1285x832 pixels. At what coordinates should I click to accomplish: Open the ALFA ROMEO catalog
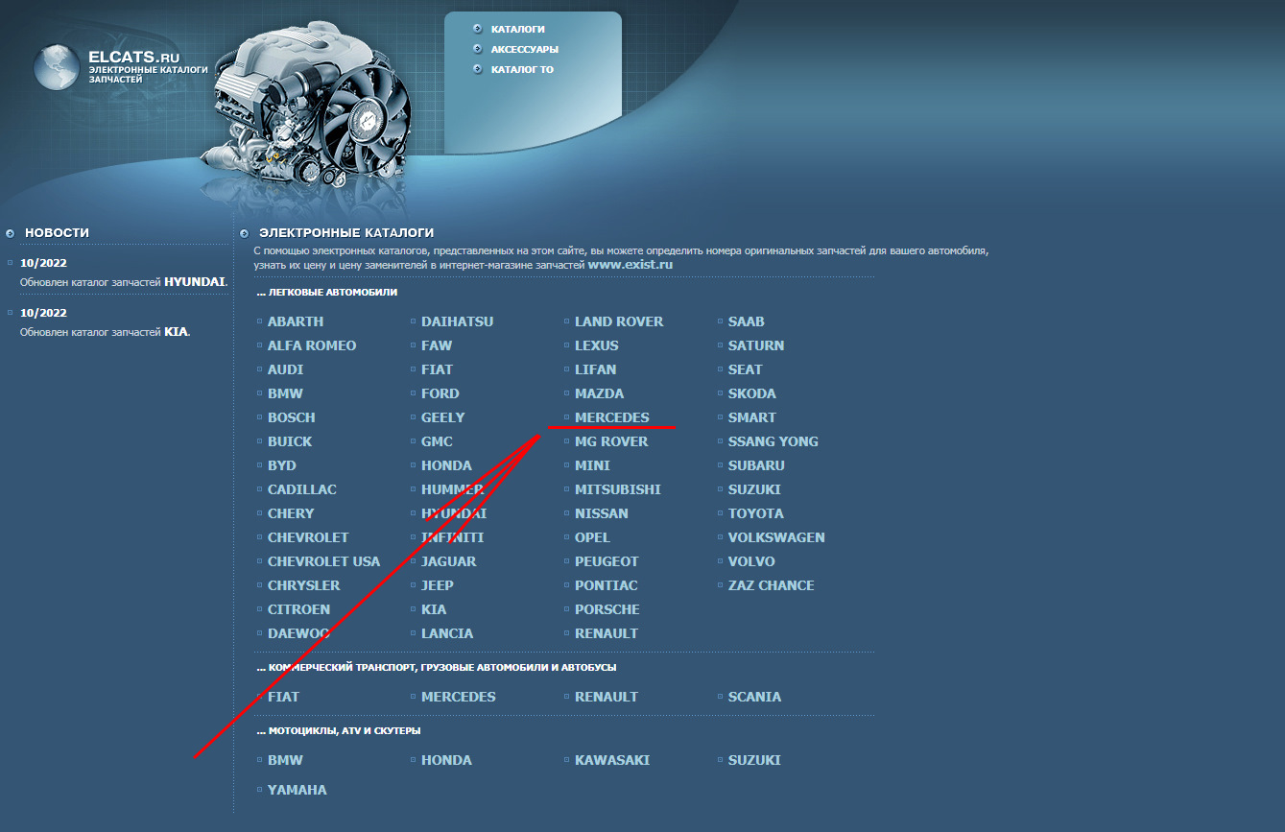click(312, 345)
